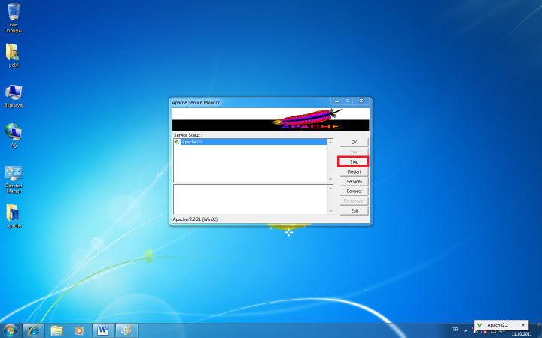The height and width of the screenshot is (338, 542).
Task: Open Windows Media Player in taskbar
Action: tap(79, 330)
